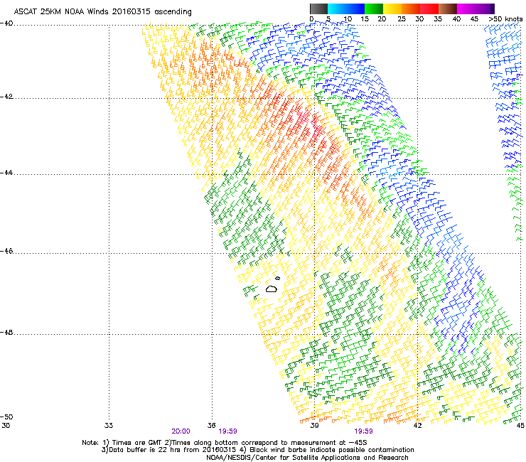
Task: Click the -40 latitude axis label
Action: coord(6,23)
